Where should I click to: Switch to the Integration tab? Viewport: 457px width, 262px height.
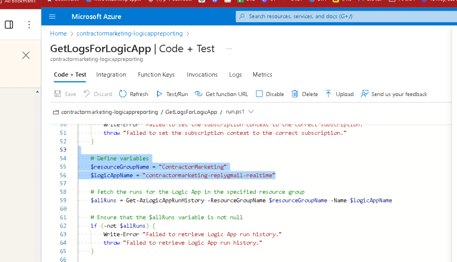(111, 75)
